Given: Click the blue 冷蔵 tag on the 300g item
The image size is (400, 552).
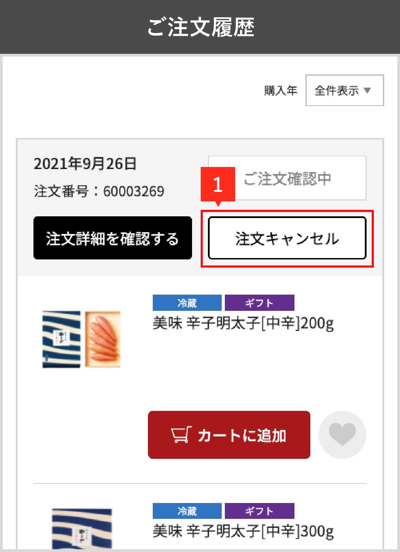Looking at the screenshot, I should click(x=187, y=511).
